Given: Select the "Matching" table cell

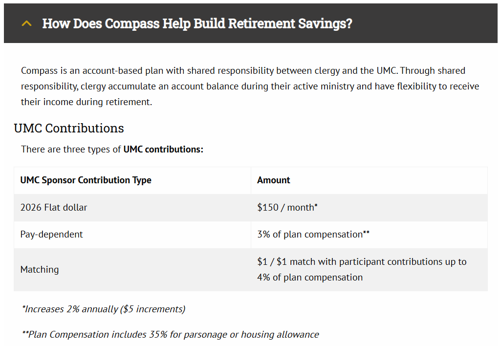Looking at the screenshot, I should pyautogui.click(x=40, y=269).
